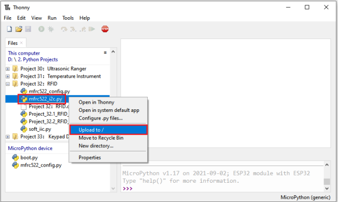Expand Project 31: Temperature Instrument folder
The height and width of the screenshot is (202, 338).
[8, 77]
